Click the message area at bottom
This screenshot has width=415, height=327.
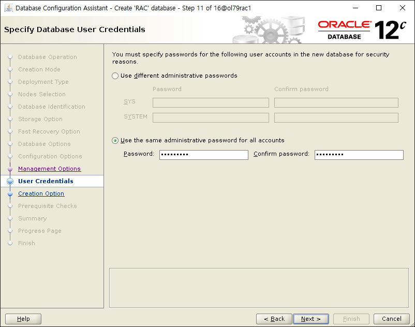click(x=259, y=288)
